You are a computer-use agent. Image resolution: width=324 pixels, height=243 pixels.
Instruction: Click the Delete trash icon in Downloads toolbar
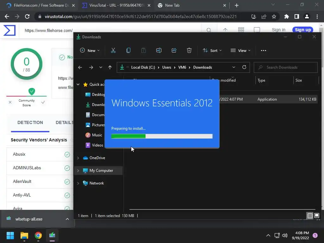pos(189,50)
